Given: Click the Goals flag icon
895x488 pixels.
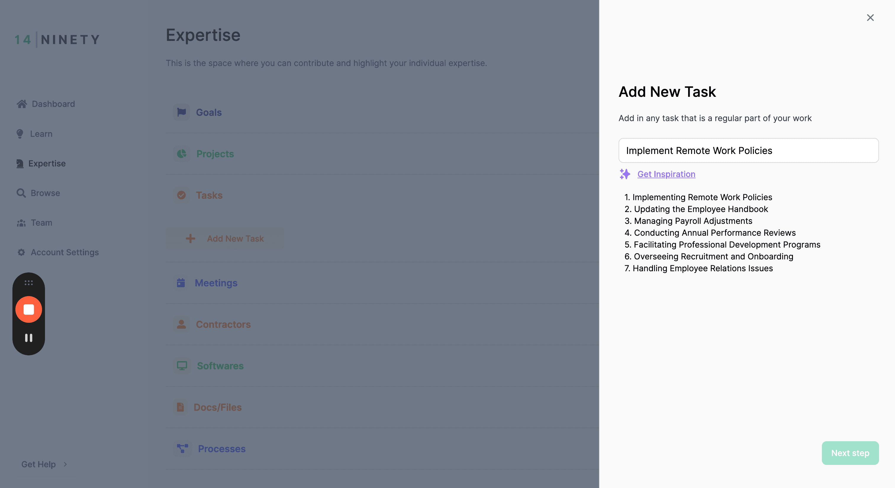Looking at the screenshot, I should pos(181,112).
